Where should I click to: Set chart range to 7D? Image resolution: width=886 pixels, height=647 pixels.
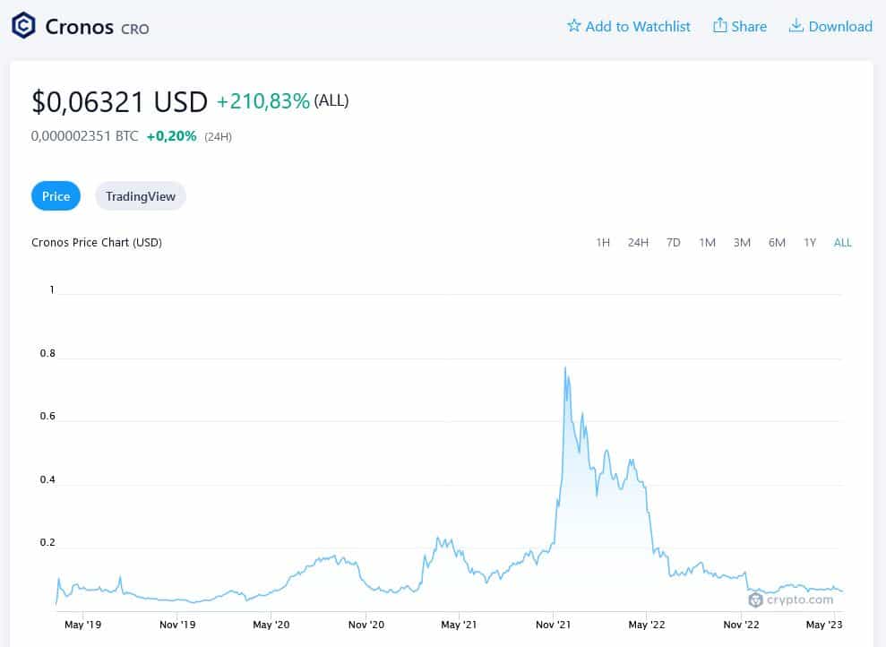673,243
